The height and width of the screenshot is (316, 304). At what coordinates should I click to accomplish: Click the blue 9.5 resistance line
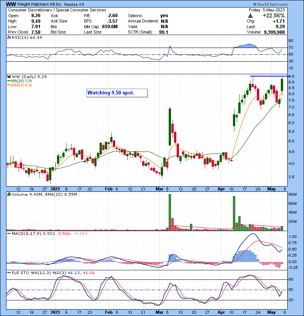269,76
